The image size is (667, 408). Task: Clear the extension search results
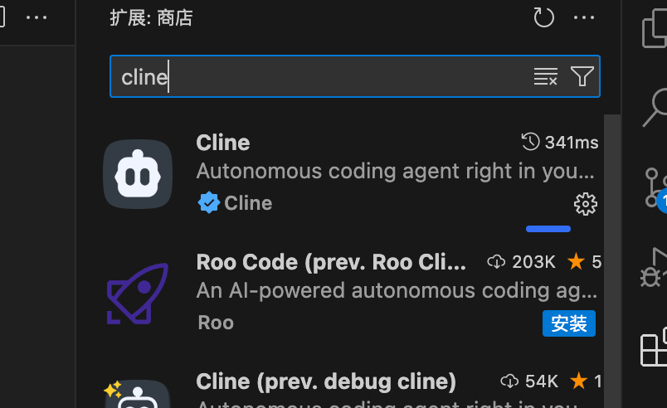pos(545,76)
